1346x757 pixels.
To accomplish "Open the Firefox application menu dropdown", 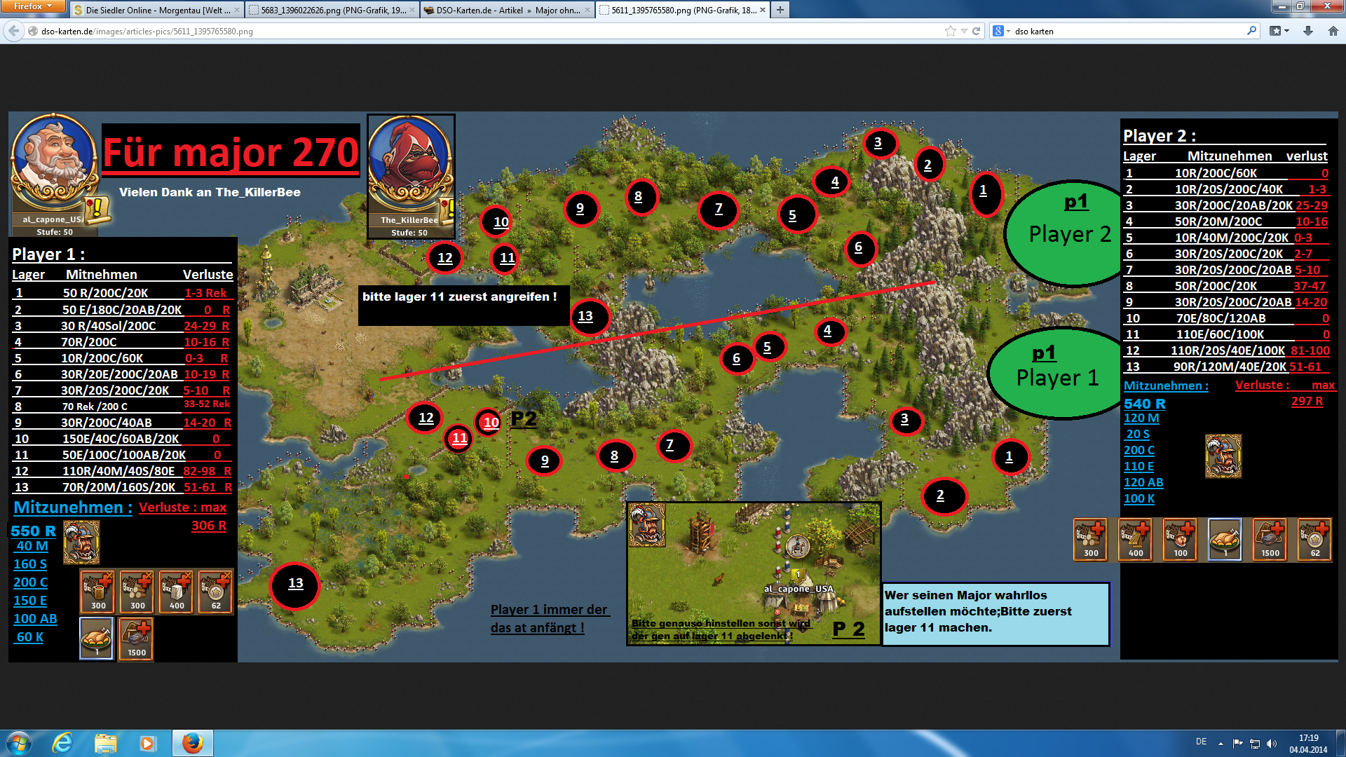I will point(32,6).
